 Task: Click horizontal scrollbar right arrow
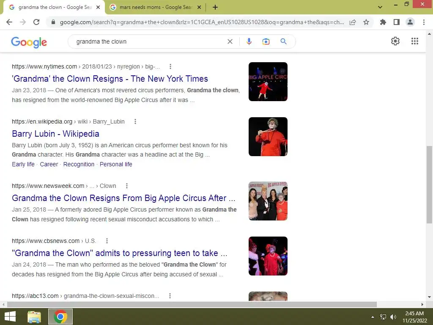(422, 305)
